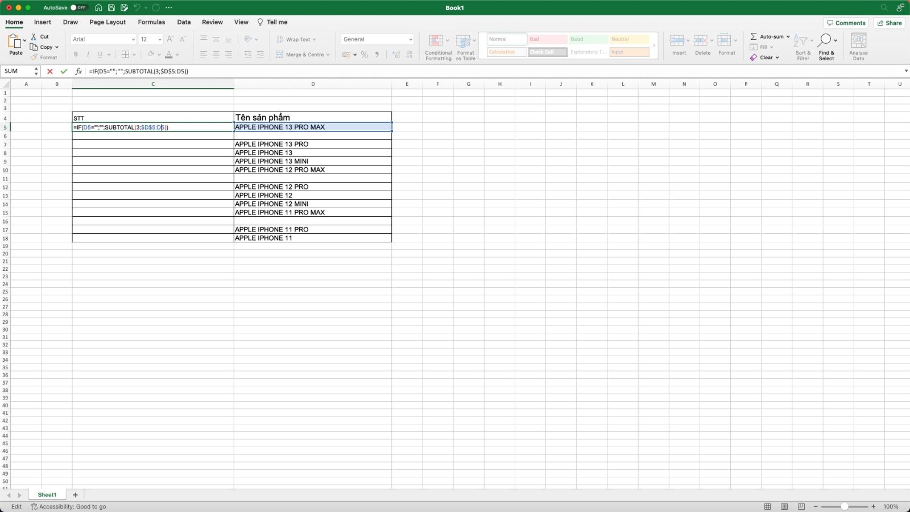Switch to the Formulas ribbon tab

click(x=151, y=22)
